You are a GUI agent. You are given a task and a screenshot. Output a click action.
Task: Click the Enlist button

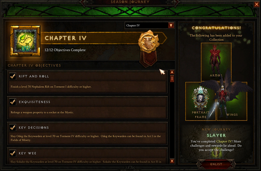click(x=216, y=164)
